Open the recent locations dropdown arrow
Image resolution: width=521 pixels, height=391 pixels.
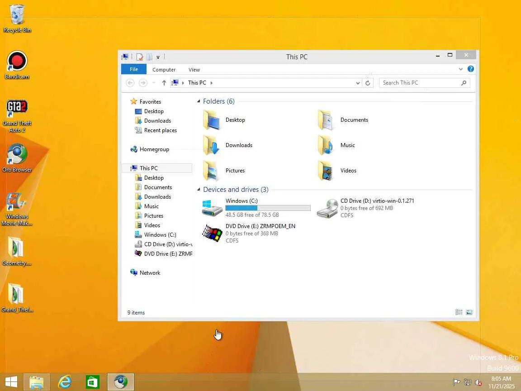[x=153, y=83]
